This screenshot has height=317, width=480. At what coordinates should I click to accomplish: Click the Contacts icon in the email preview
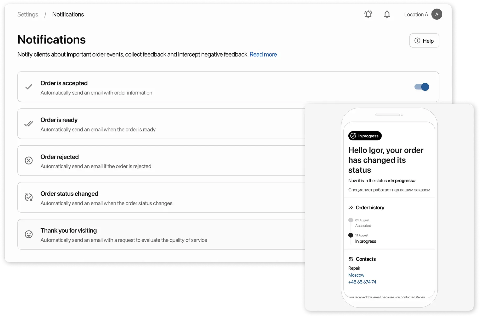pos(351,259)
